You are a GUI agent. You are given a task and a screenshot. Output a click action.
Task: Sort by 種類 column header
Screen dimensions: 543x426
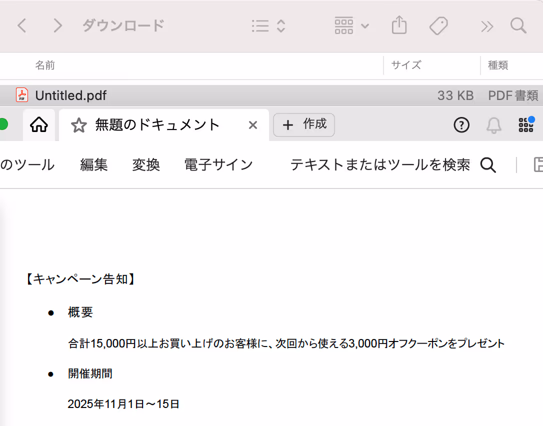point(498,65)
